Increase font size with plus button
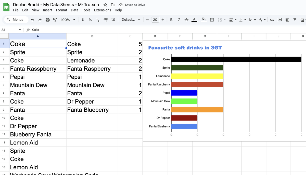Screen dimensions: 306x175 (x=163, y=20)
